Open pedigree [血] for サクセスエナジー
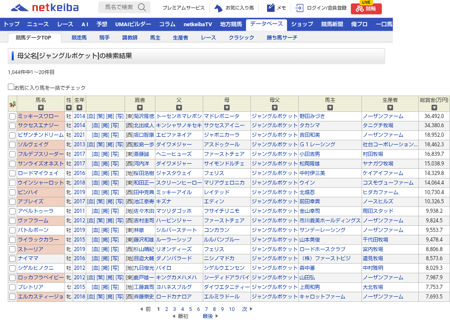 (95, 126)
